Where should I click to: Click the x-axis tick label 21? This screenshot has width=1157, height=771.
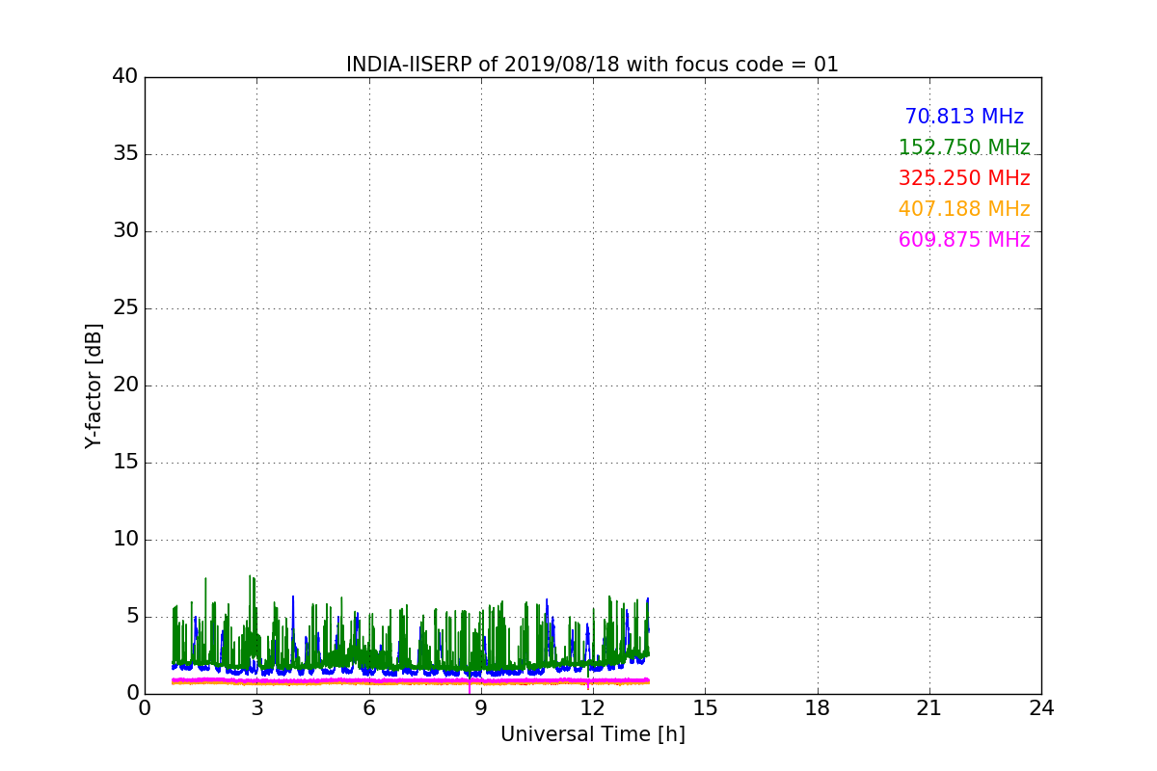[x=929, y=707]
